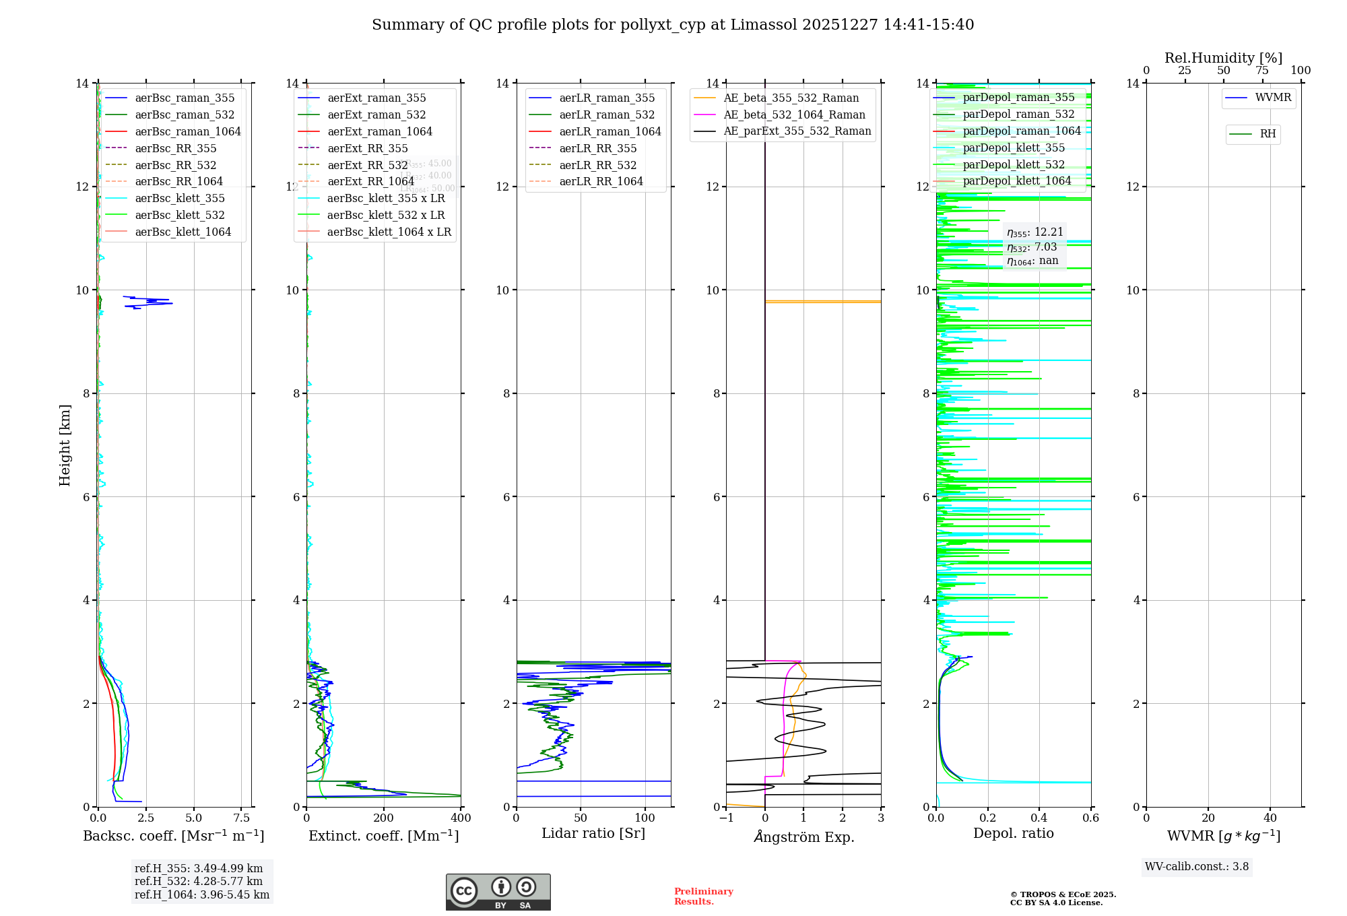Click the parDepol_klett_355 legend entry

(x=1013, y=148)
